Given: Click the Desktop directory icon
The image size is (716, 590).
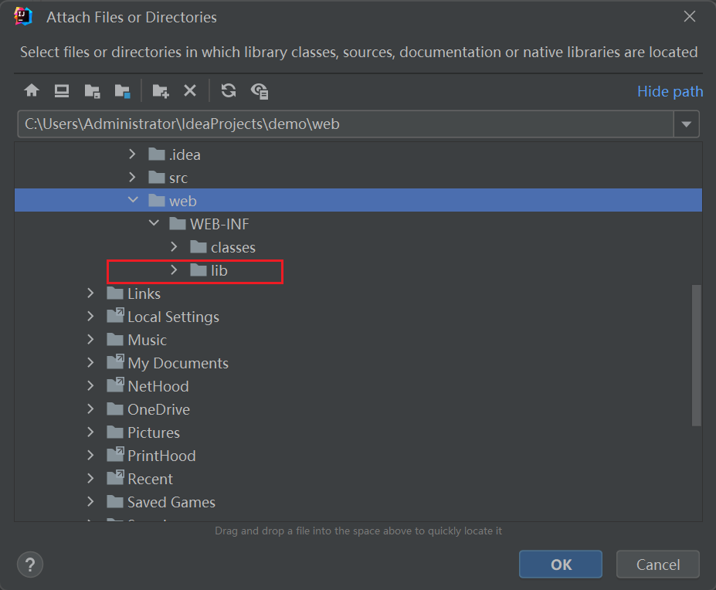Looking at the screenshot, I should 62,91.
